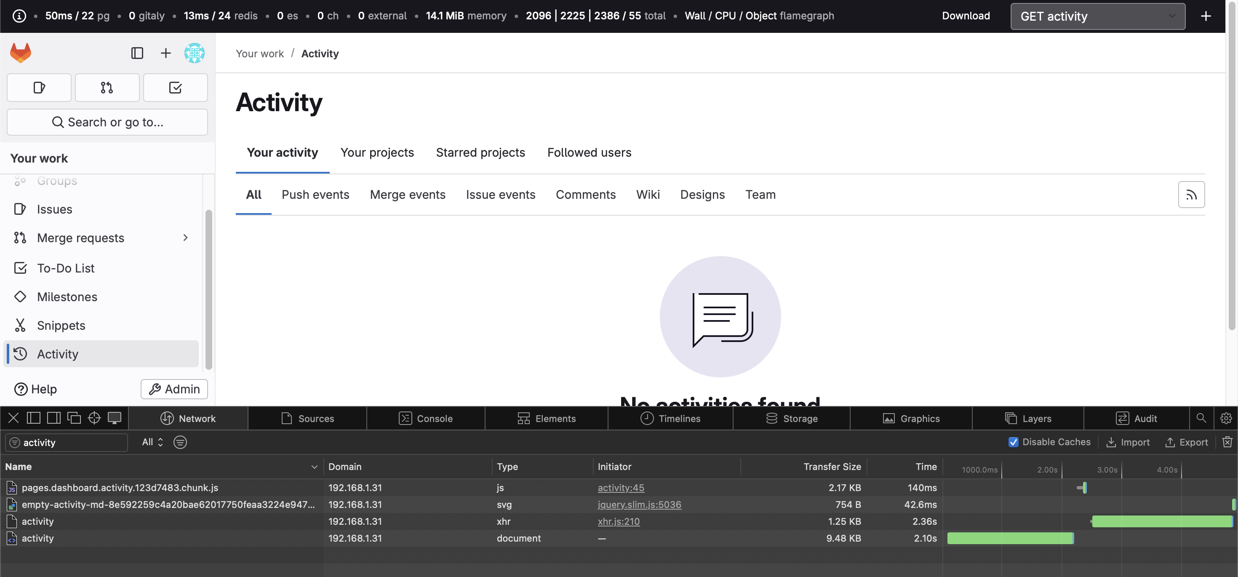Open the to-do shortcut icon button
The image size is (1238, 577).
pyautogui.click(x=175, y=88)
